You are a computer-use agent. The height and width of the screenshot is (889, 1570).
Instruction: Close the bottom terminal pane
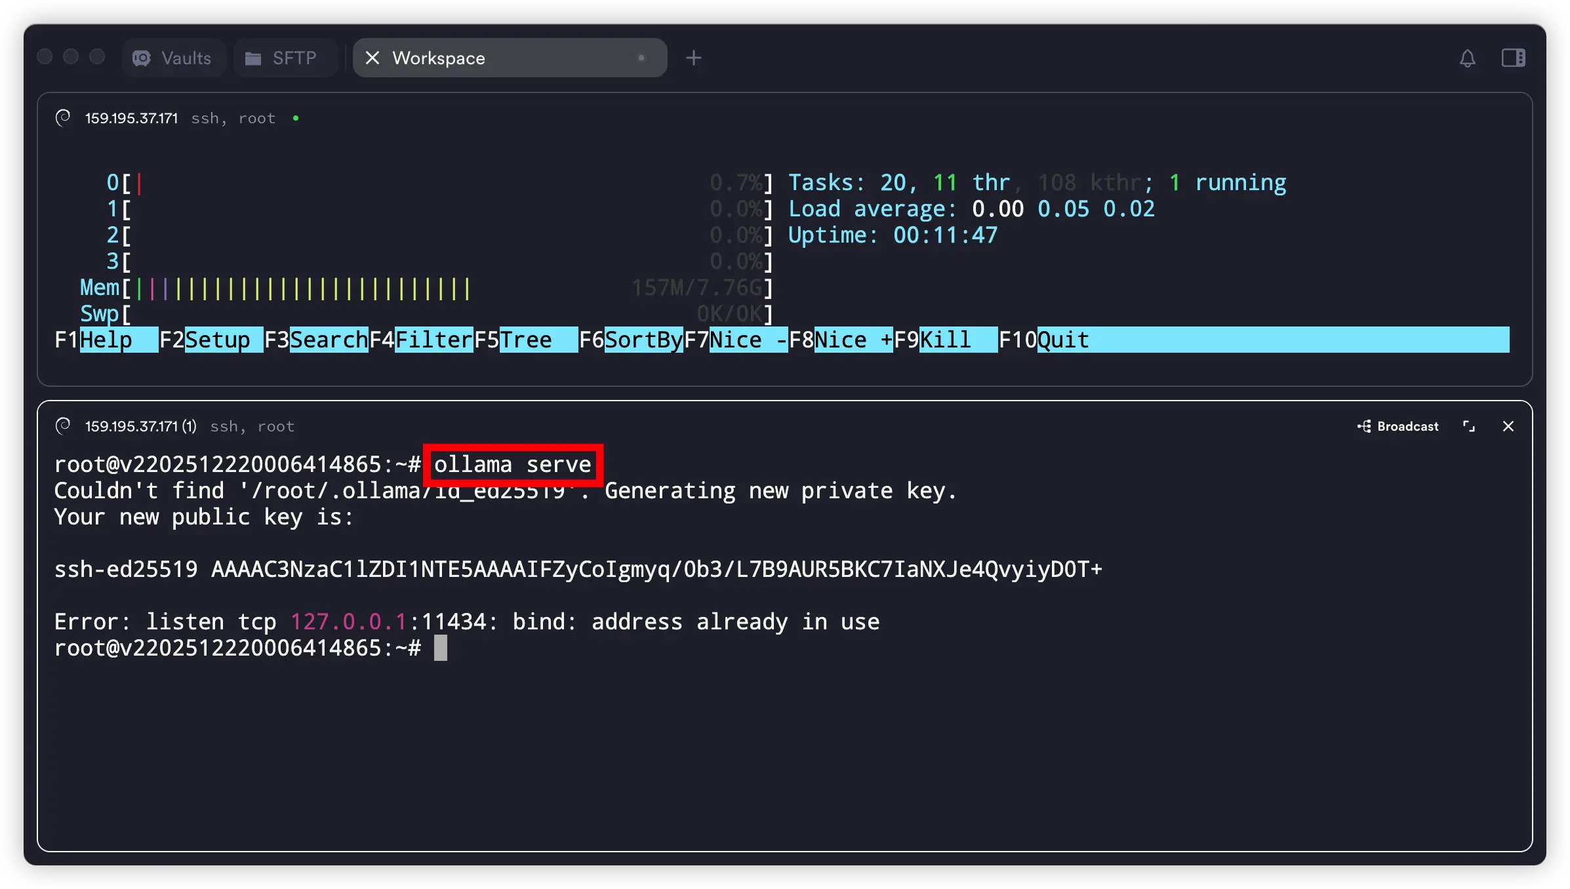[x=1508, y=426]
